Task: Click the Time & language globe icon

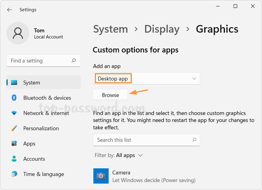Action: 14,174
